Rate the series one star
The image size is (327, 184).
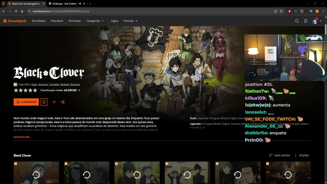click(x=16, y=90)
